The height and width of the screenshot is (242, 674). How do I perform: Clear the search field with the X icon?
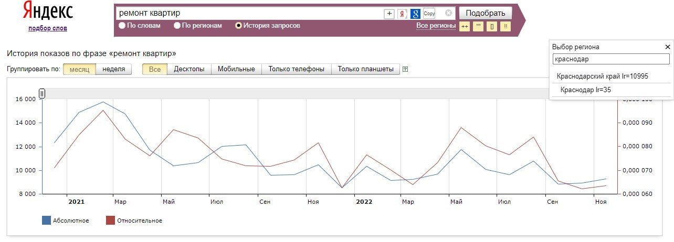tap(448, 13)
